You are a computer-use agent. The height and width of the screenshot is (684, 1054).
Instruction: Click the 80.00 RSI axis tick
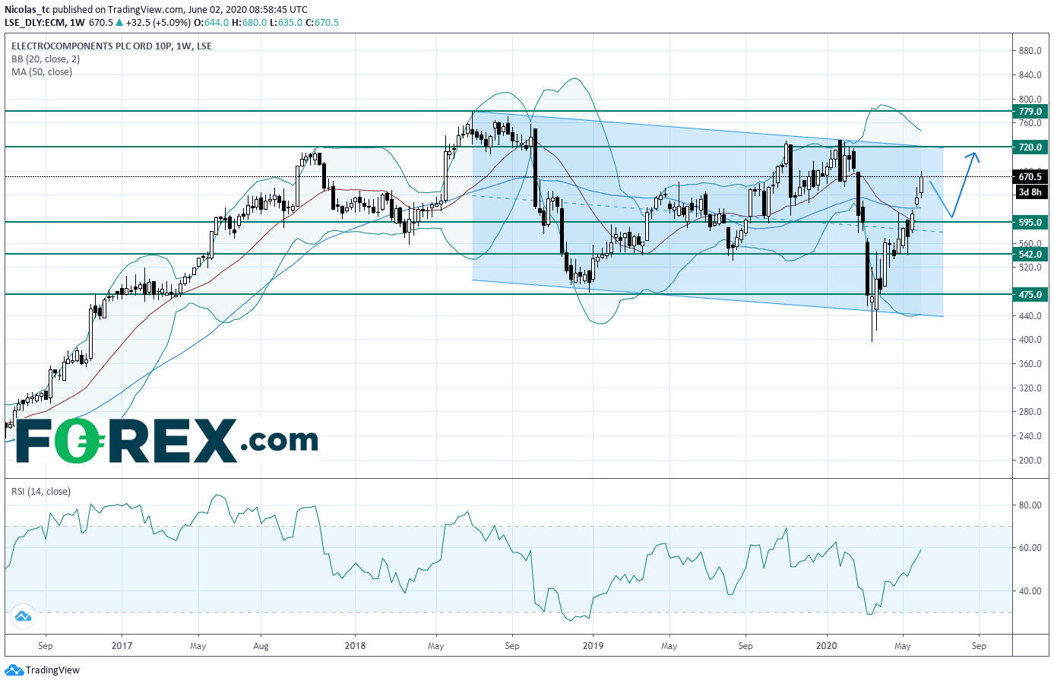pos(1030,505)
